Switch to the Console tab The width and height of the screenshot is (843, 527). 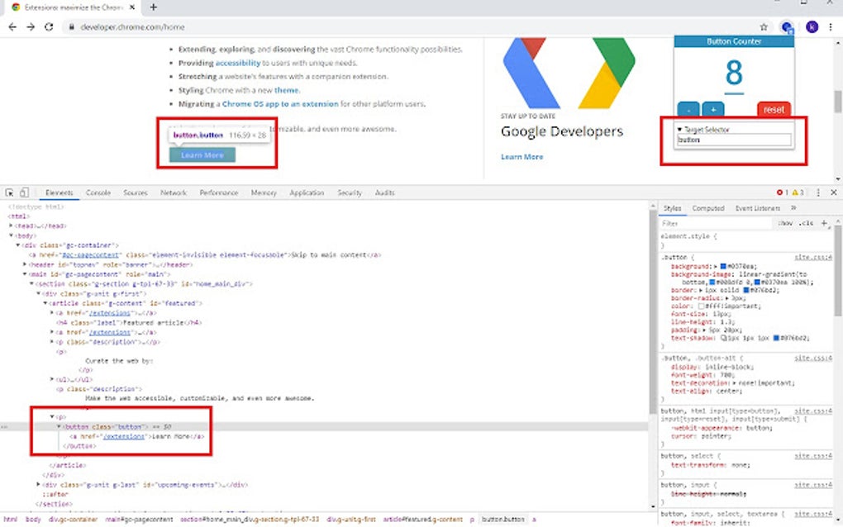pyautogui.click(x=98, y=192)
